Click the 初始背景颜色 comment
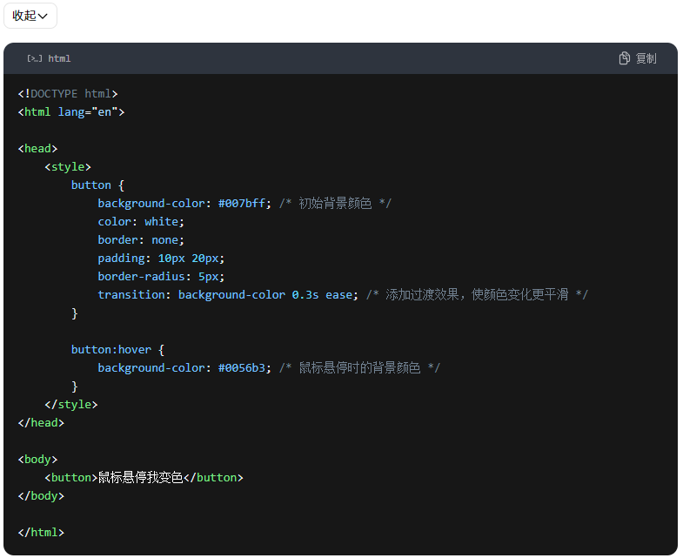This screenshot has width=683, height=558. [x=335, y=203]
